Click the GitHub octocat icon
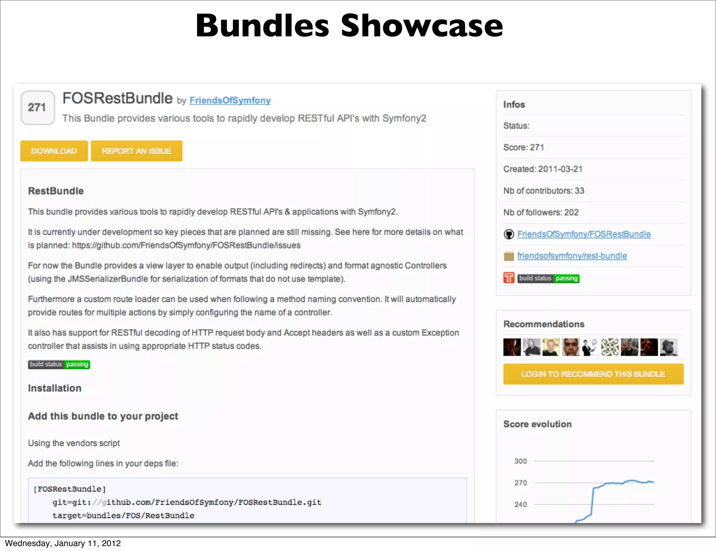 coord(509,234)
